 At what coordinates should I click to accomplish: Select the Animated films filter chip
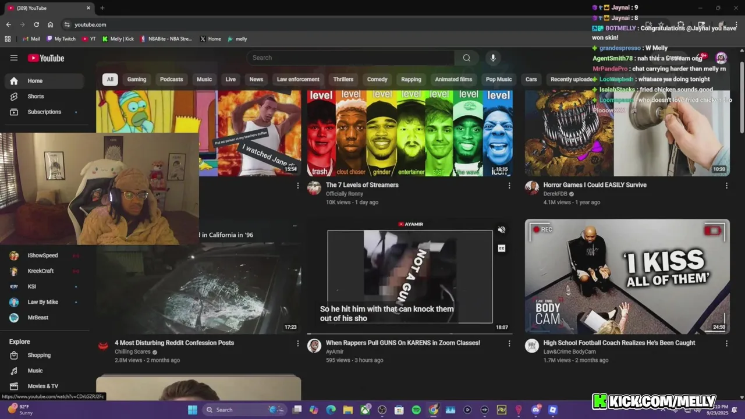(x=453, y=79)
